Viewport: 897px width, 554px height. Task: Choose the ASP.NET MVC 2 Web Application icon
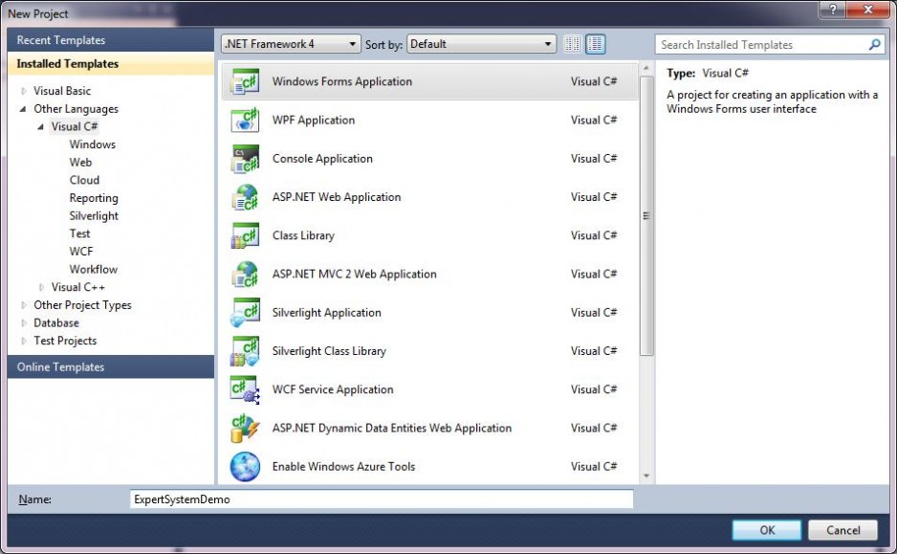(245, 275)
